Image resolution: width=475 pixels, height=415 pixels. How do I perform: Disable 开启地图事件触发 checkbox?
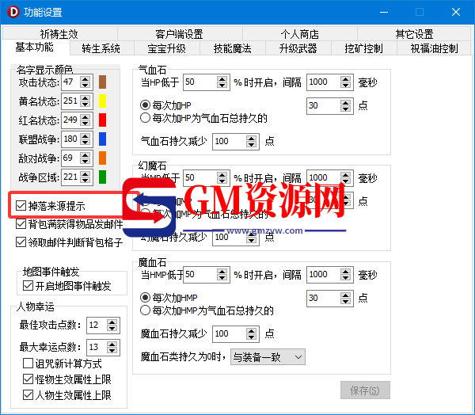click(x=28, y=286)
